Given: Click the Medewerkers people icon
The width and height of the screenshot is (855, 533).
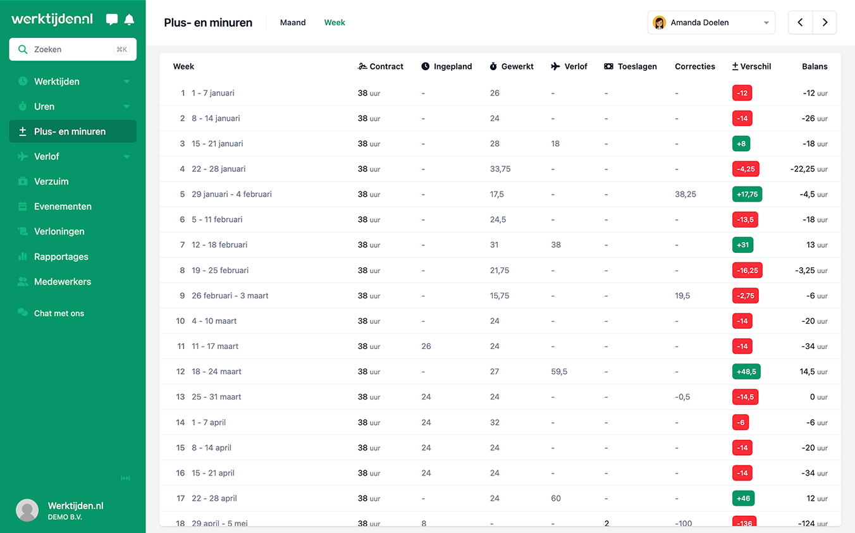Looking at the screenshot, I should click(x=23, y=281).
